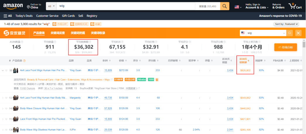306x134 pixels.
Task: Open Account & Lists dropdown
Action: (257, 6)
